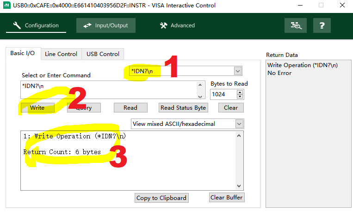Close the VISA Interactive Control window

[342, 5]
